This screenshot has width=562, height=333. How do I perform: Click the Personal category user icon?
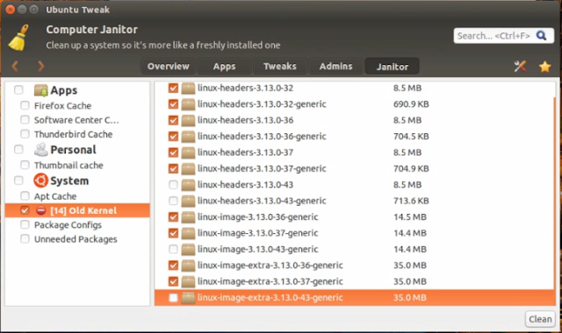[x=41, y=150]
